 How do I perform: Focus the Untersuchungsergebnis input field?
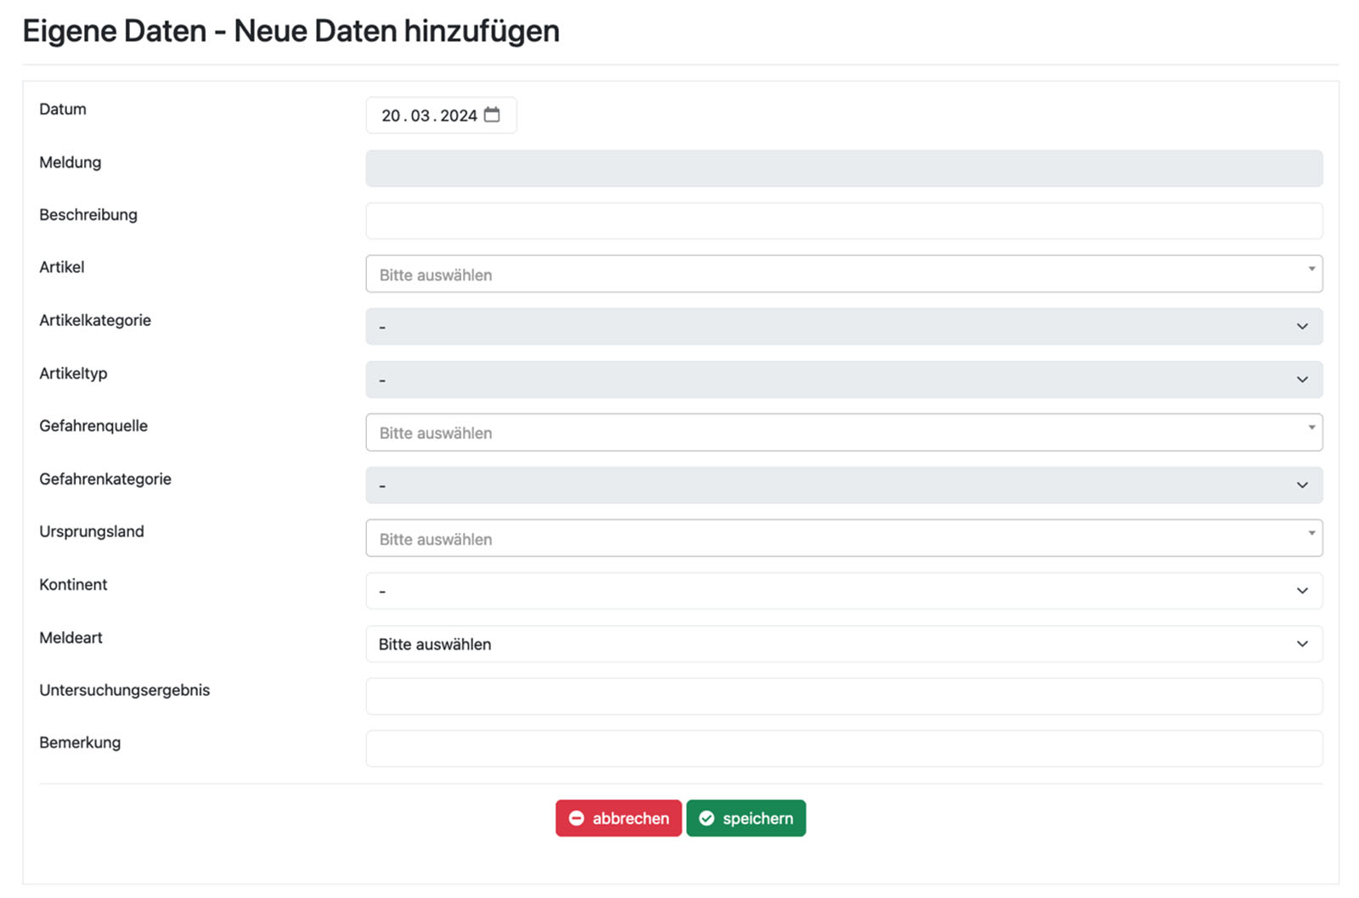point(843,696)
